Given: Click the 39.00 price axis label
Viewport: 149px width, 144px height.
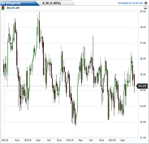Looking at the screenshot, I should point(143,11).
